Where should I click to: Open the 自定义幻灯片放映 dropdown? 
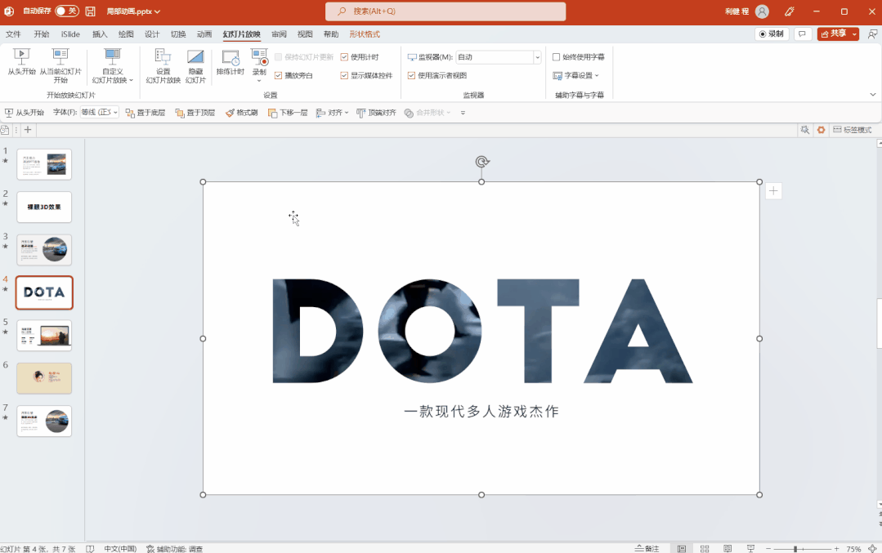click(113, 65)
